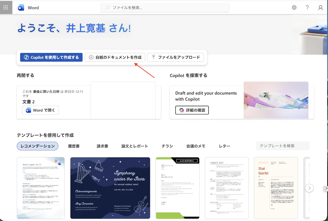The width and height of the screenshot is (328, 221).
Task: Click the search magnifier icon
Action: [x=107, y=8]
